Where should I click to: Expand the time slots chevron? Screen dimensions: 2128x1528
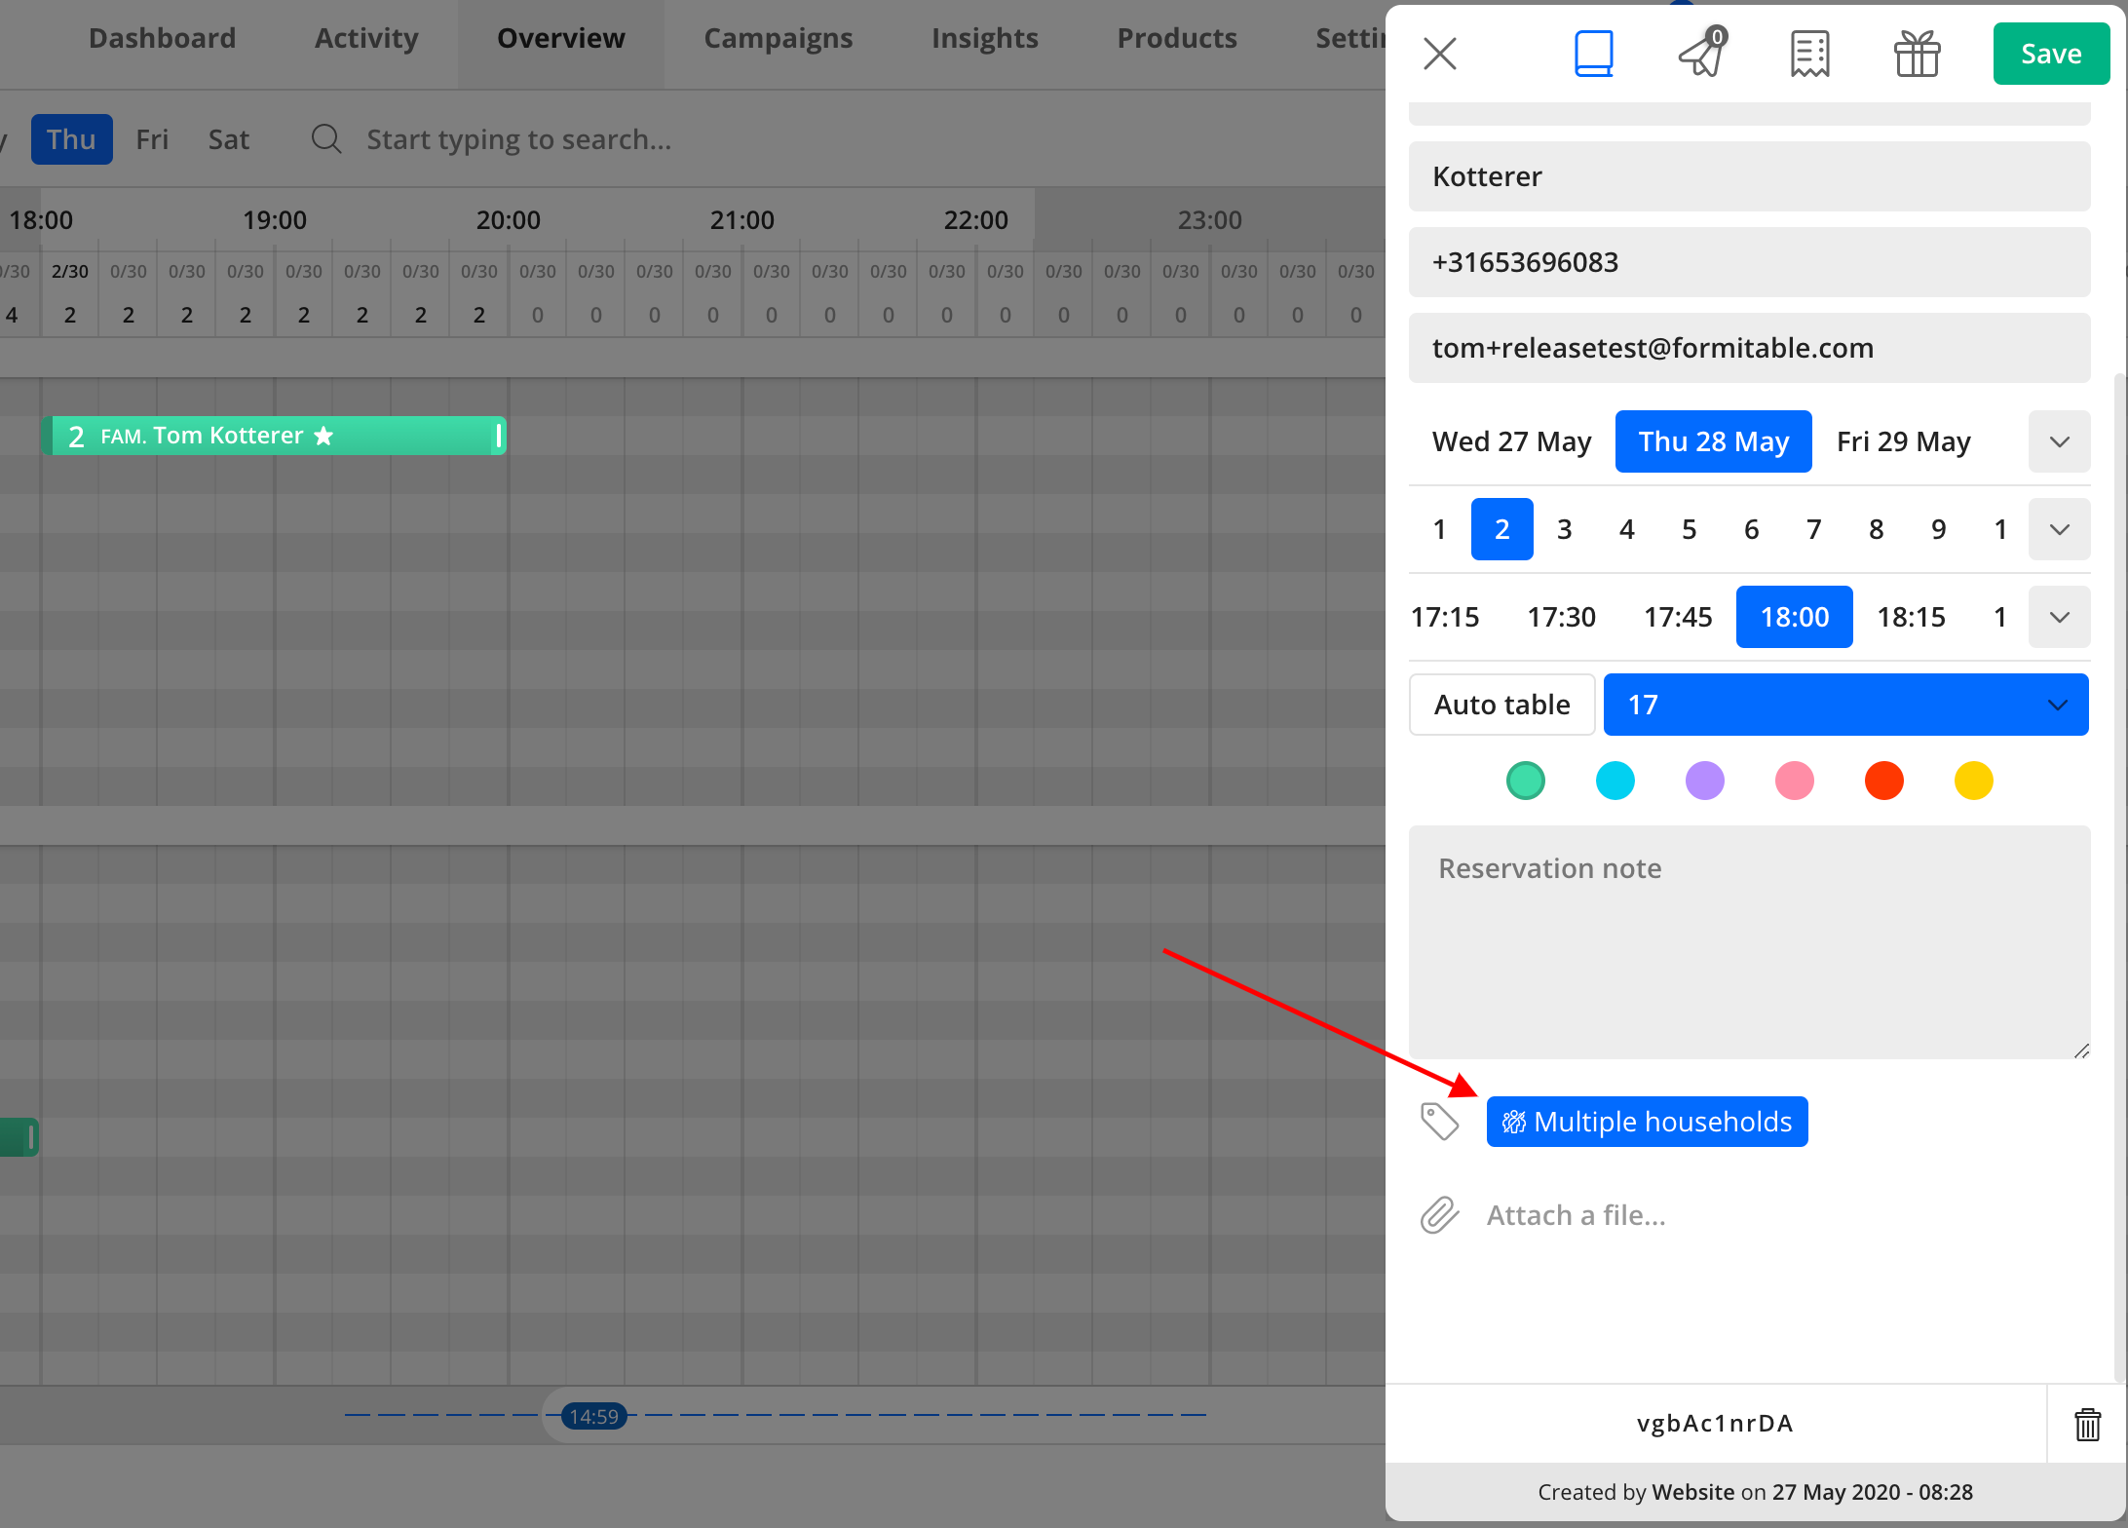point(2059,617)
